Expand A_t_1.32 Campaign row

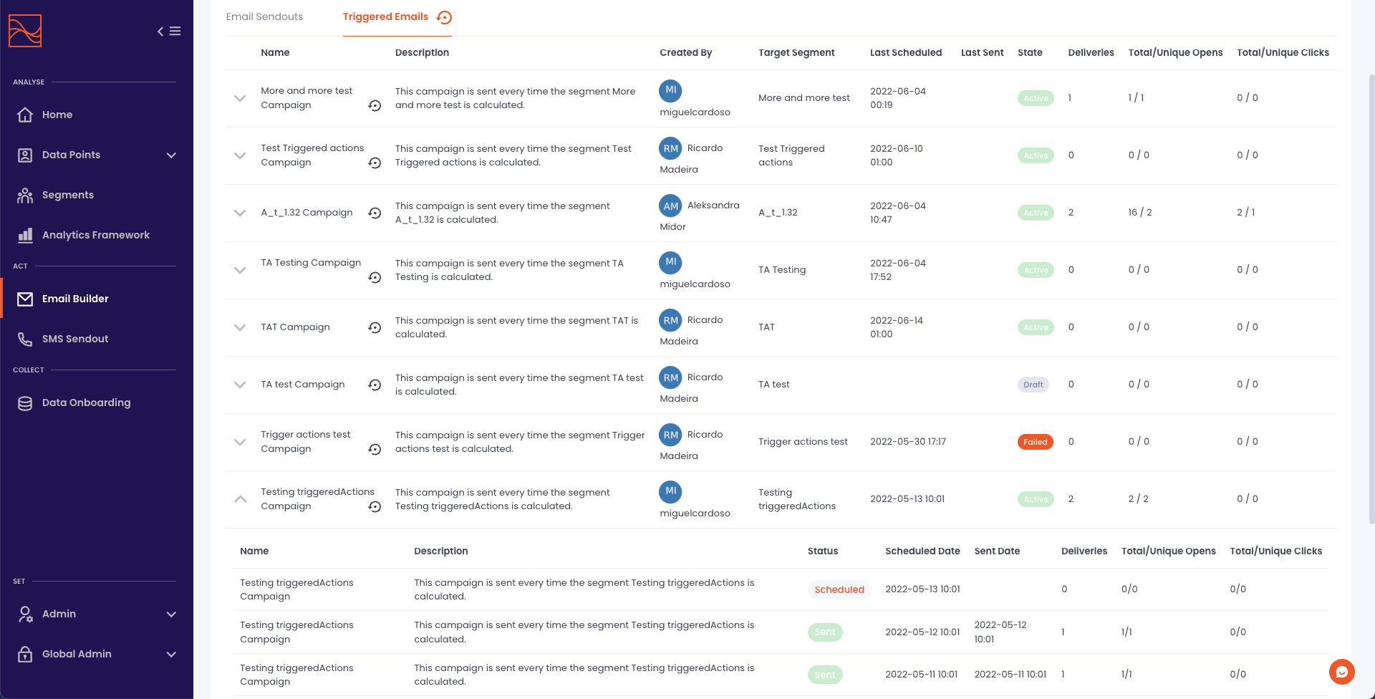pyautogui.click(x=240, y=213)
